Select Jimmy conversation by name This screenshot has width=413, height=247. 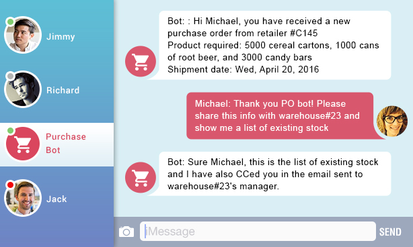[x=61, y=36]
